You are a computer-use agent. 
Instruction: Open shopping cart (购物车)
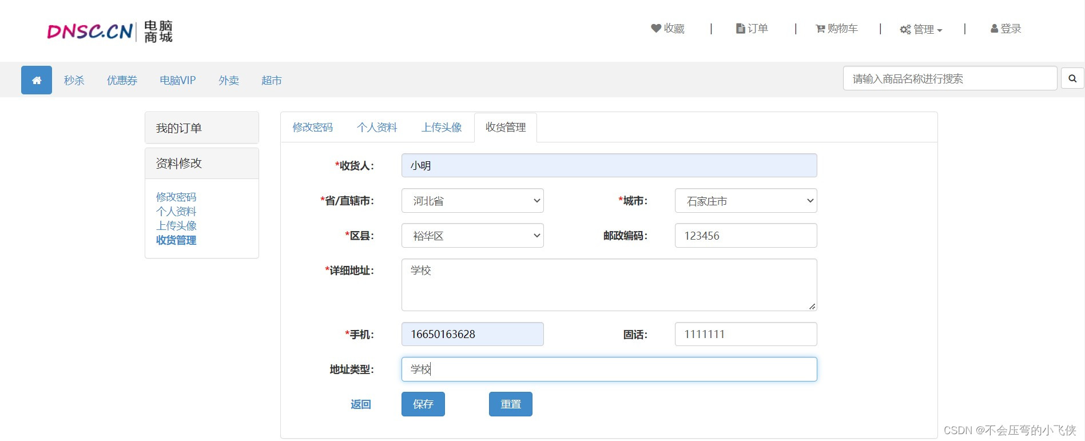[x=836, y=29]
